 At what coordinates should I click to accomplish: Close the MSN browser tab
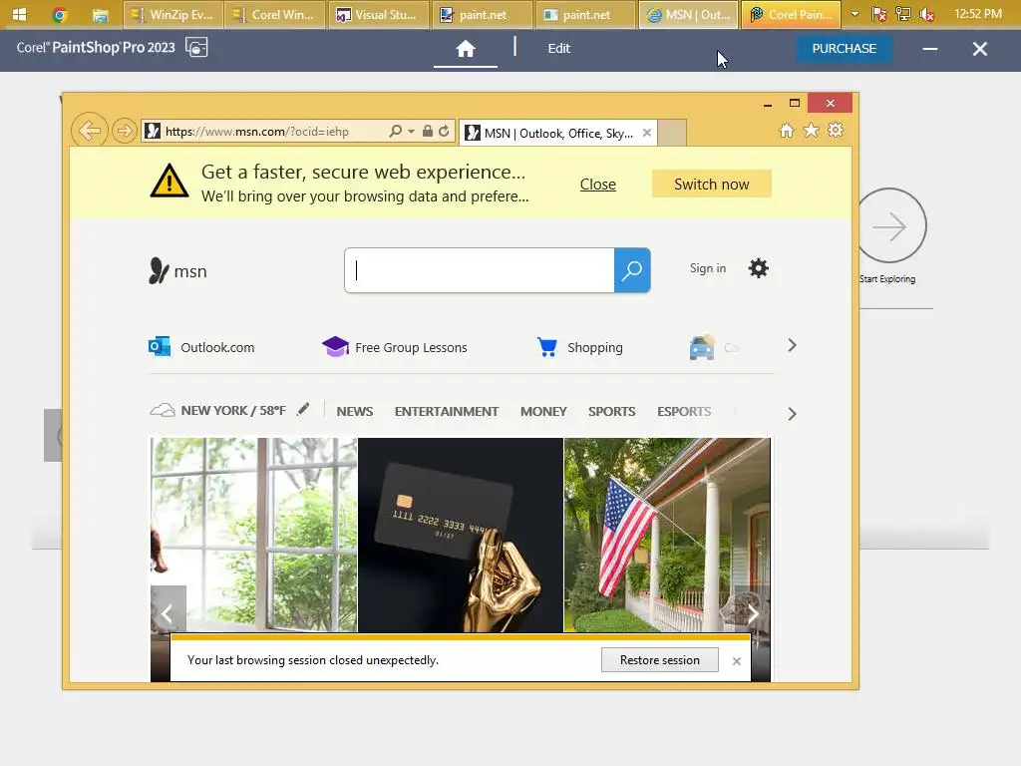coord(646,133)
